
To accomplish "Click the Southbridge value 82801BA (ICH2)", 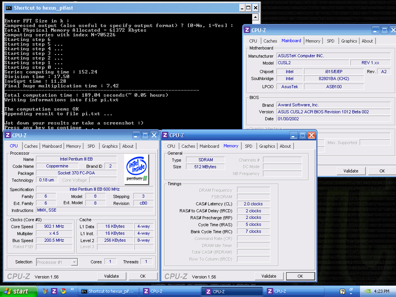I will click(x=334, y=79).
